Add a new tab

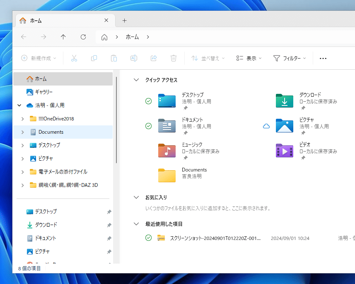pyautogui.click(x=124, y=21)
